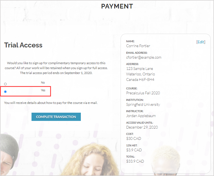Screen dimensions: 214x176
Task: Click instructor name Jordan Applebaum
Action: [x=141, y=116]
